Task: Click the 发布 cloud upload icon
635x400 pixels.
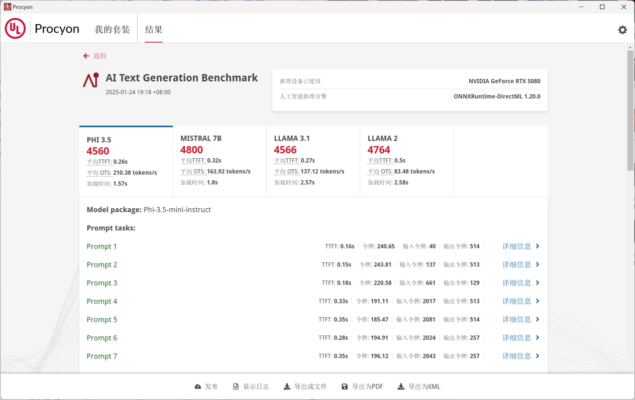Action: 198,386
